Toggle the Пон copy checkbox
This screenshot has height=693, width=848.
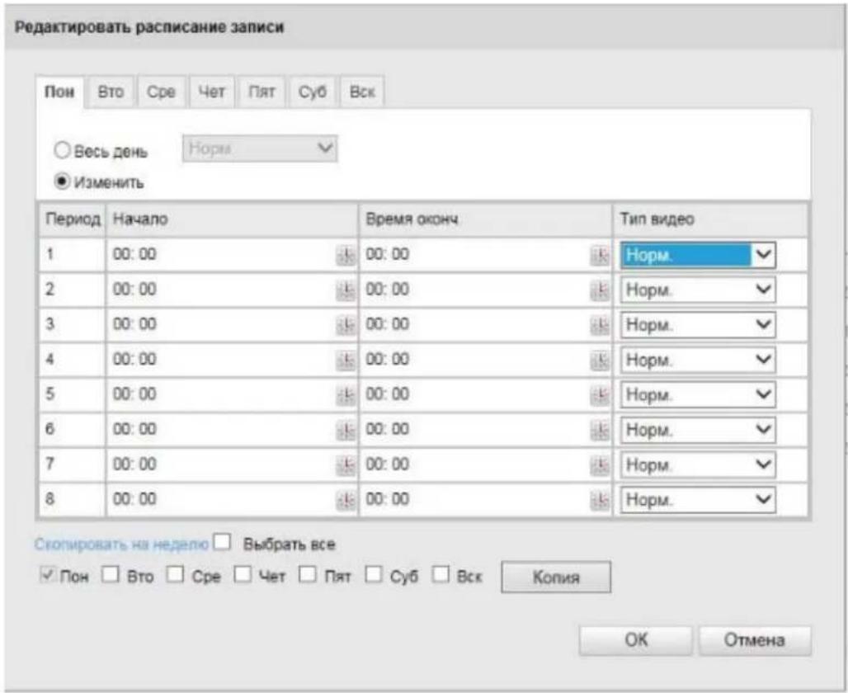click(x=48, y=575)
